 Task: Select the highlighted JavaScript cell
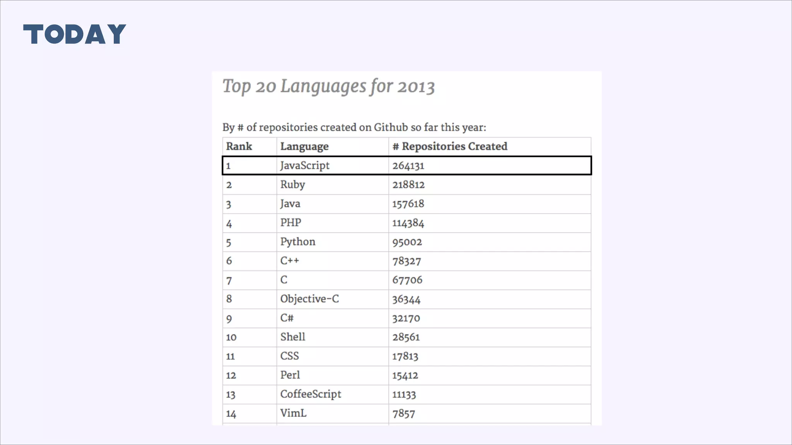[305, 166]
